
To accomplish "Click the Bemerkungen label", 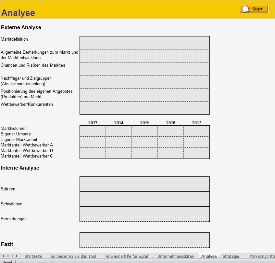I will (x=14, y=219).
